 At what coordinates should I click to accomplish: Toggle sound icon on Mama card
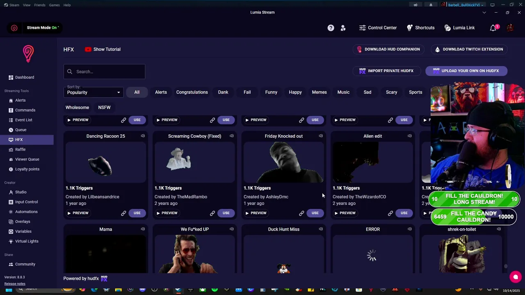tap(143, 229)
